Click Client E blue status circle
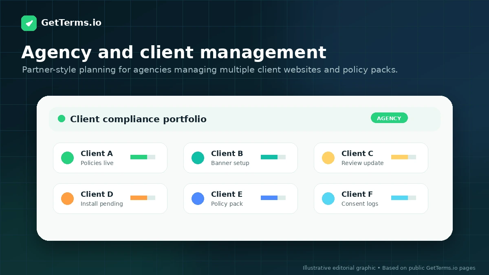489x275 pixels. tap(198, 198)
